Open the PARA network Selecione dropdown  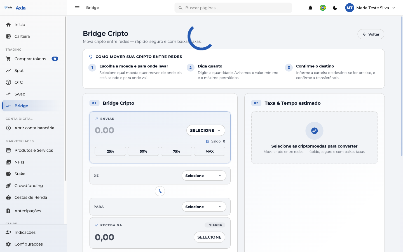pyautogui.click(x=204, y=207)
